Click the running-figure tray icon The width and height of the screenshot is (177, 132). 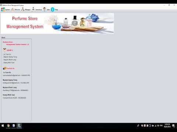point(138,125)
